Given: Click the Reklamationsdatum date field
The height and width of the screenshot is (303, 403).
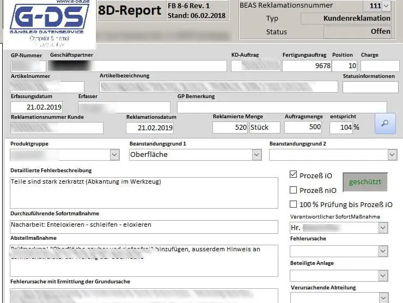Looking at the screenshot, I should tap(150, 128).
